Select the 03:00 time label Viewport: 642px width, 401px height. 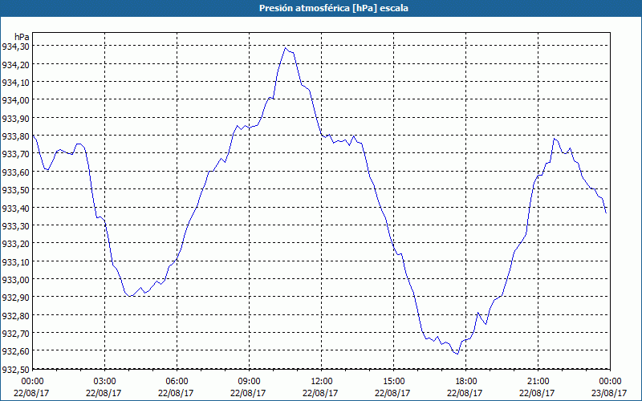pyautogui.click(x=104, y=382)
